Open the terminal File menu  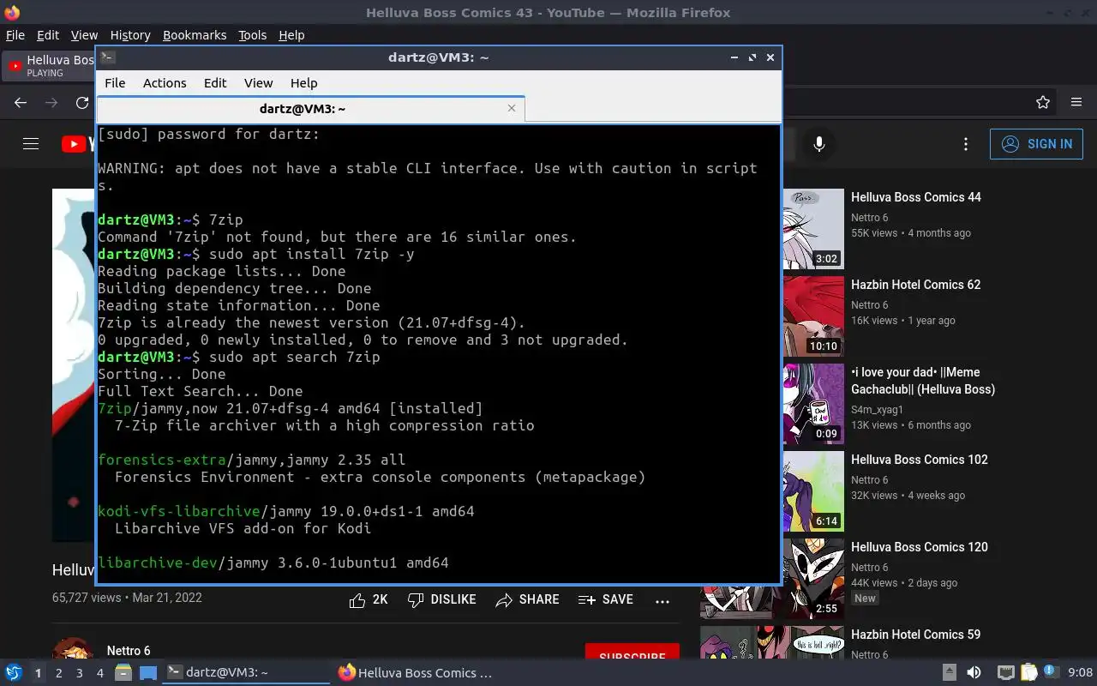click(x=115, y=83)
